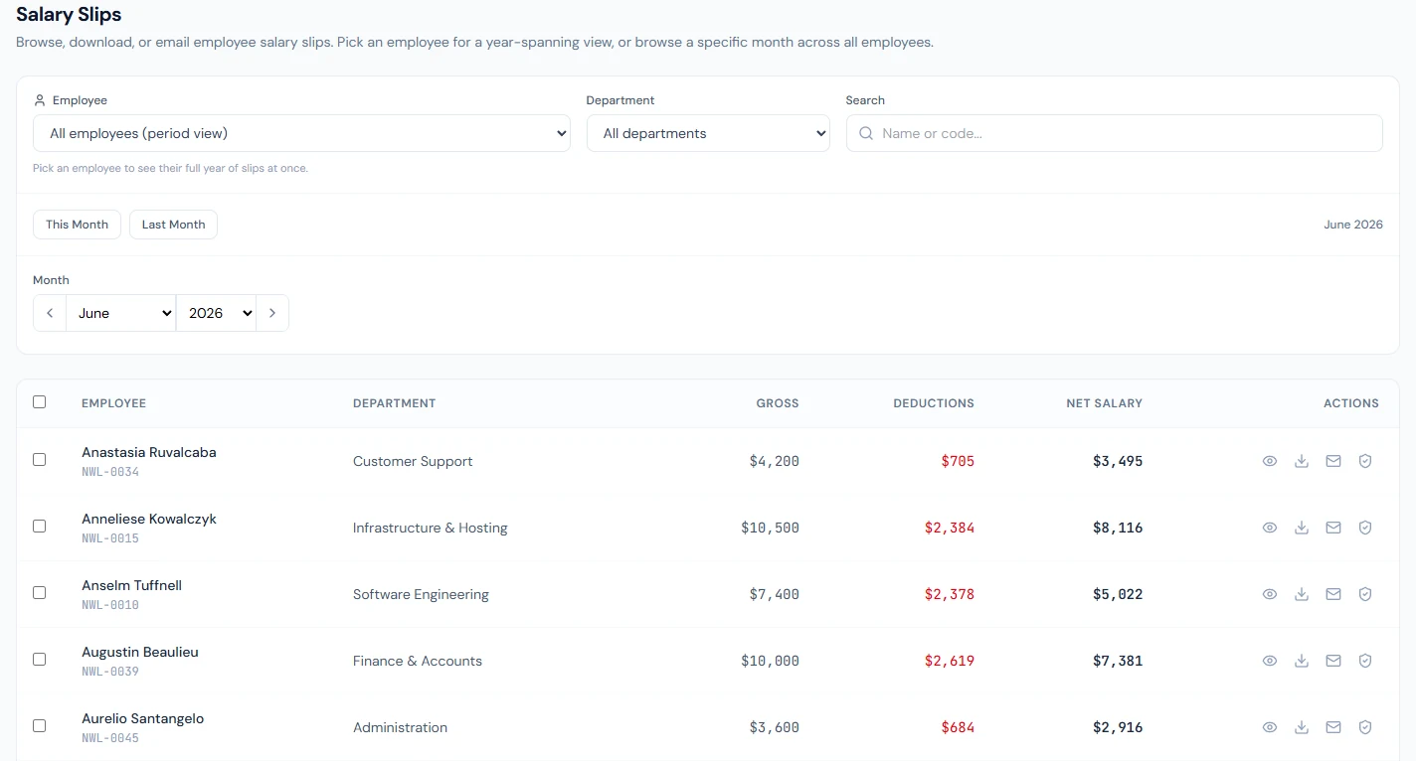Image resolution: width=1416 pixels, height=761 pixels.
Task: Check the box for Anastasia Ruvalcaba
Action: pyautogui.click(x=39, y=460)
